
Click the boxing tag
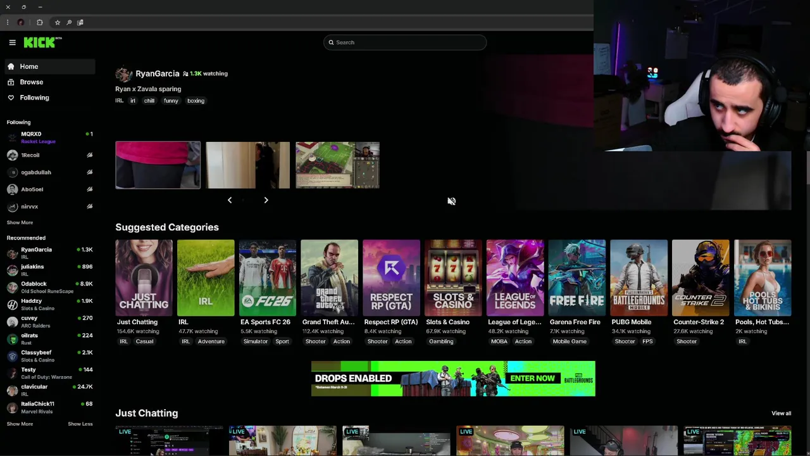click(x=196, y=101)
